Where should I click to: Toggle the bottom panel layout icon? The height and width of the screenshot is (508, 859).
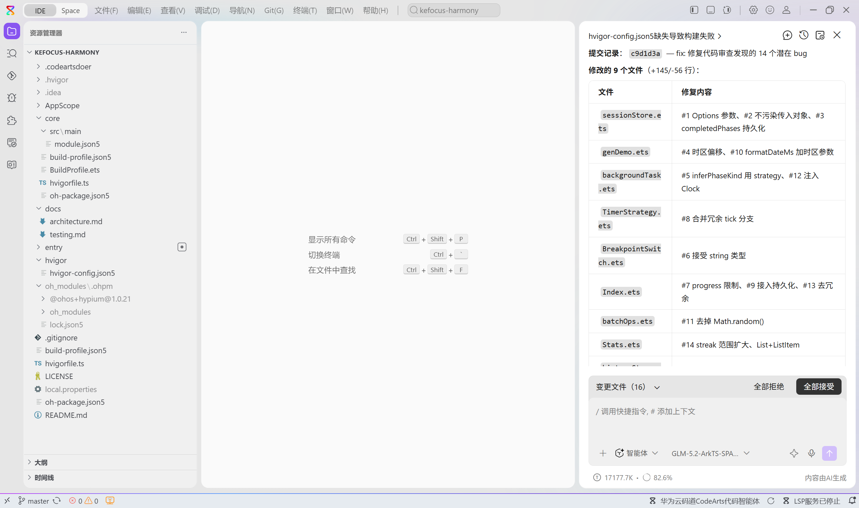[711, 10]
